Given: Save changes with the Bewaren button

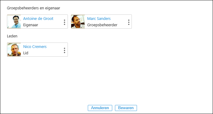Looking at the screenshot, I should tap(126, 108).
